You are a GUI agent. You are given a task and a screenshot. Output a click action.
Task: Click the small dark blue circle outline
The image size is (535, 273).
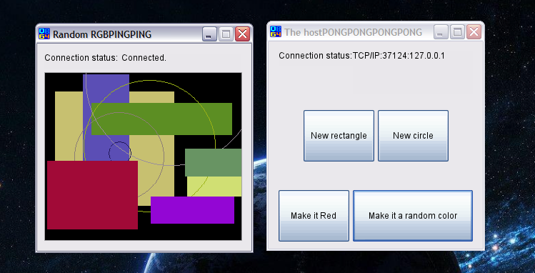pyautogui.click(x=120, y=152)
